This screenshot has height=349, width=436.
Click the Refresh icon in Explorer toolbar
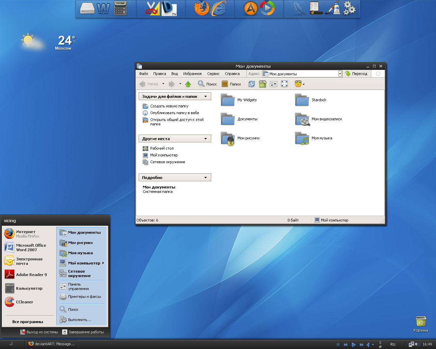(251, 84)
